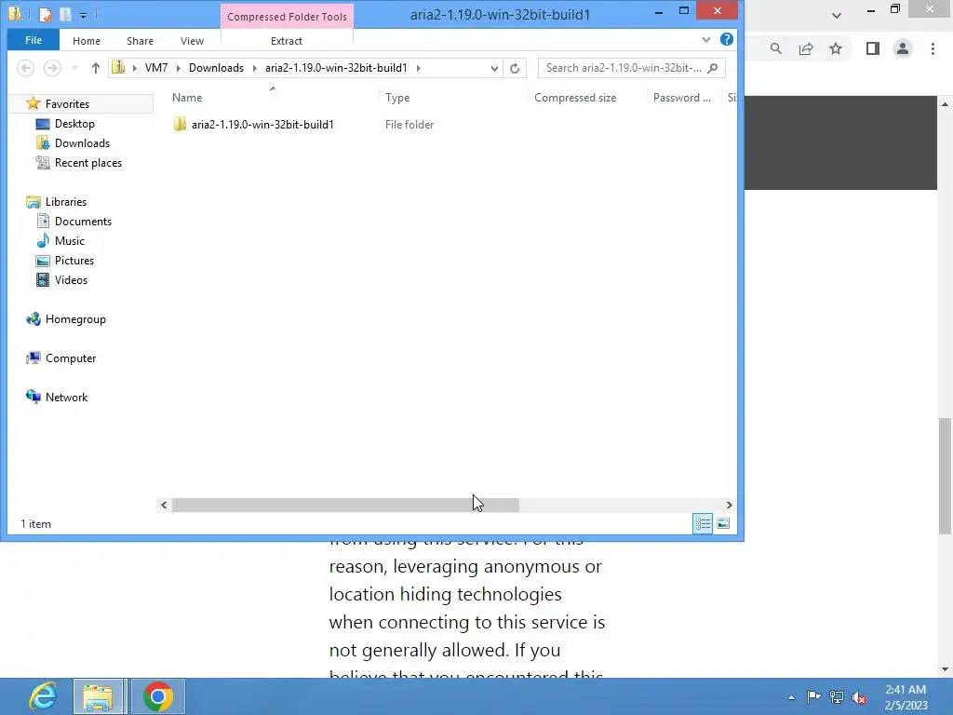Click the Search aria2 input box
Image resolution: width=953 pixels, height=715 pixels.
[x=624, y=67]
